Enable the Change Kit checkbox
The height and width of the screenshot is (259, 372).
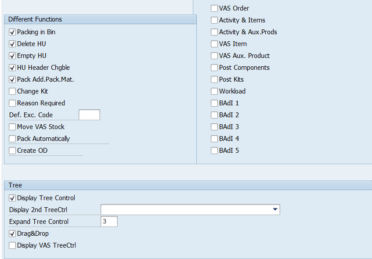12,91
